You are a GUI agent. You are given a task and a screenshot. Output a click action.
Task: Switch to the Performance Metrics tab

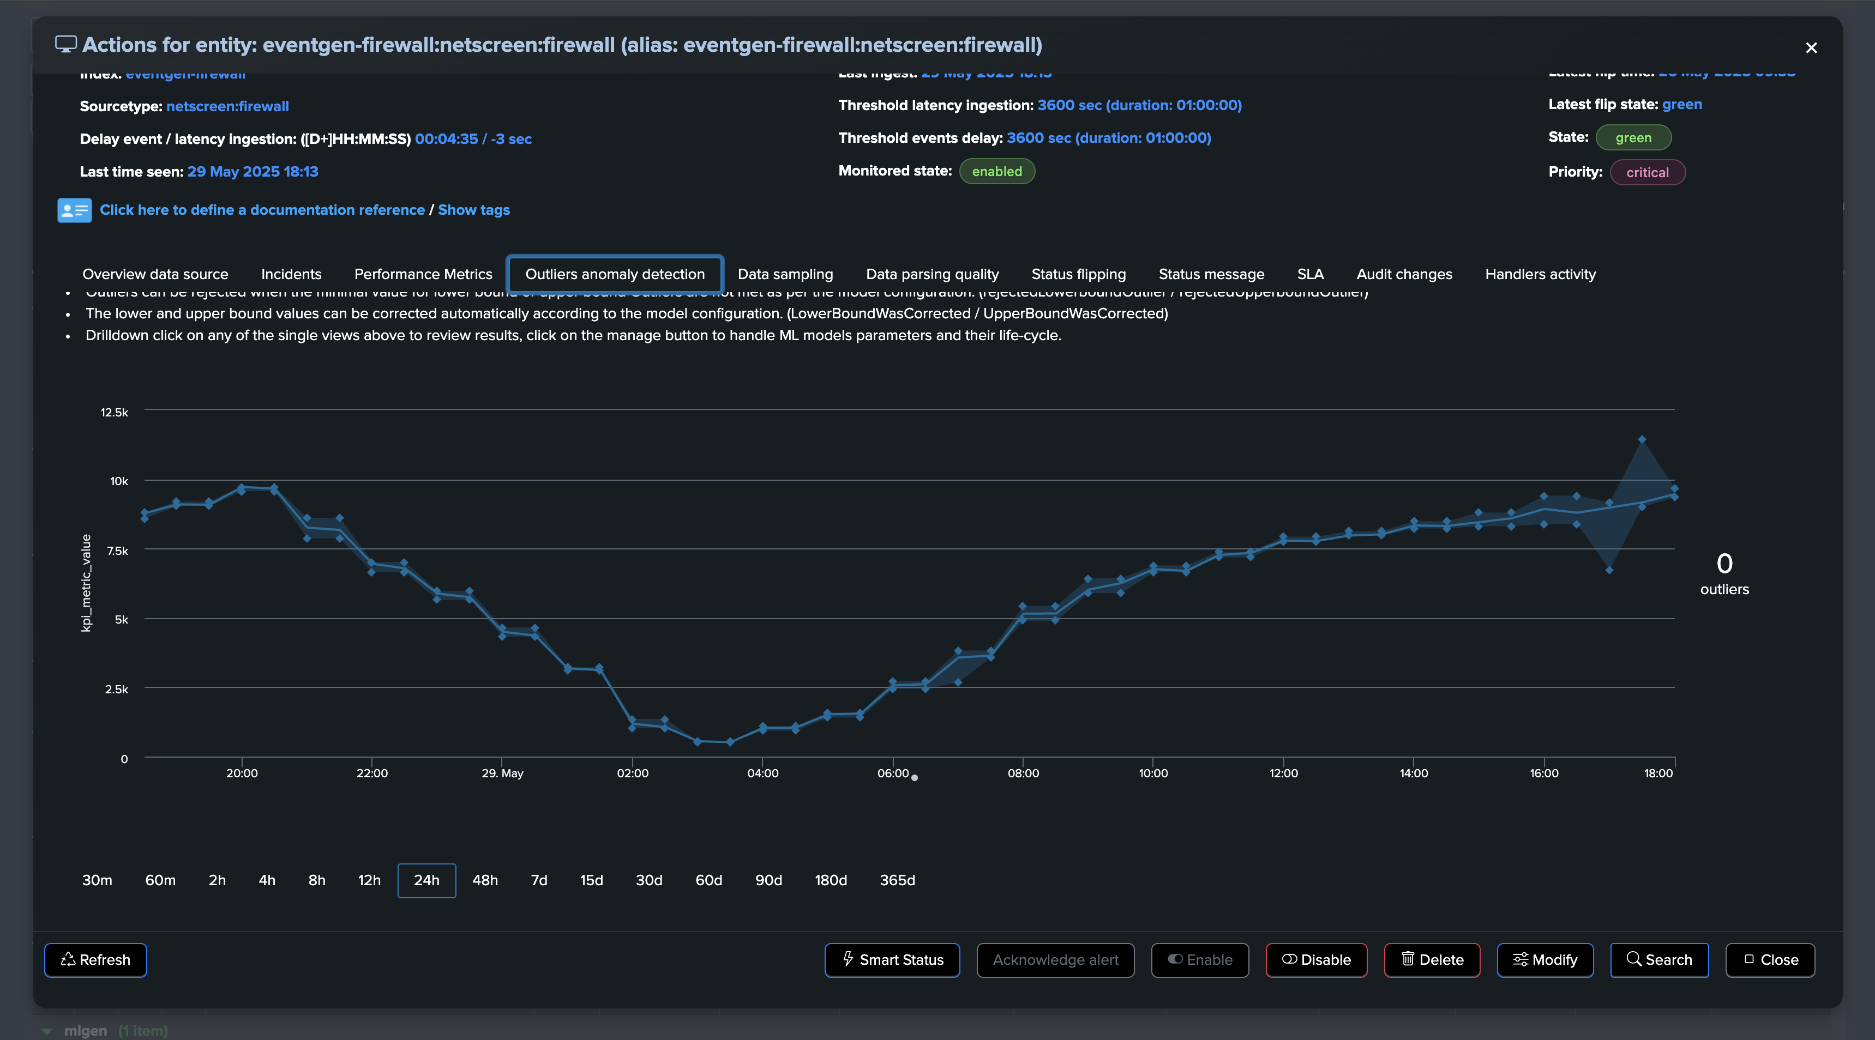coord(423,274)
